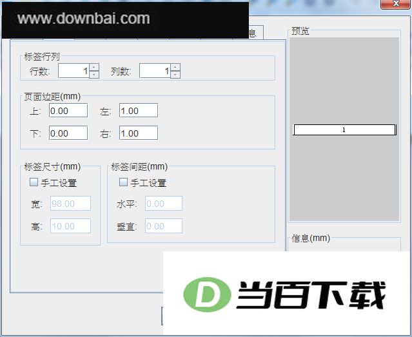Click the vertical spacing 垂直 field
This screenshot has height=337, width=412.
click(164, 226)
